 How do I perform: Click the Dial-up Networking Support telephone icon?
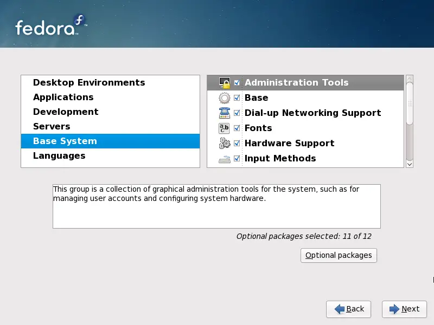point(224,113)
